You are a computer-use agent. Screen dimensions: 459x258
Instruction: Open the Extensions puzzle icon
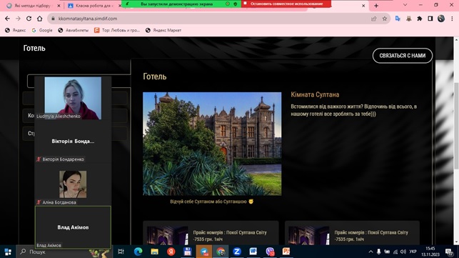[x=420, y=19]
